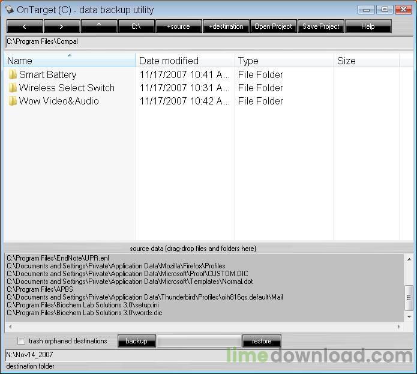This screenshot has height=374, width=417.
Task: Click the date 11/17/2007 10:42 cell
Action: (185, 101)
